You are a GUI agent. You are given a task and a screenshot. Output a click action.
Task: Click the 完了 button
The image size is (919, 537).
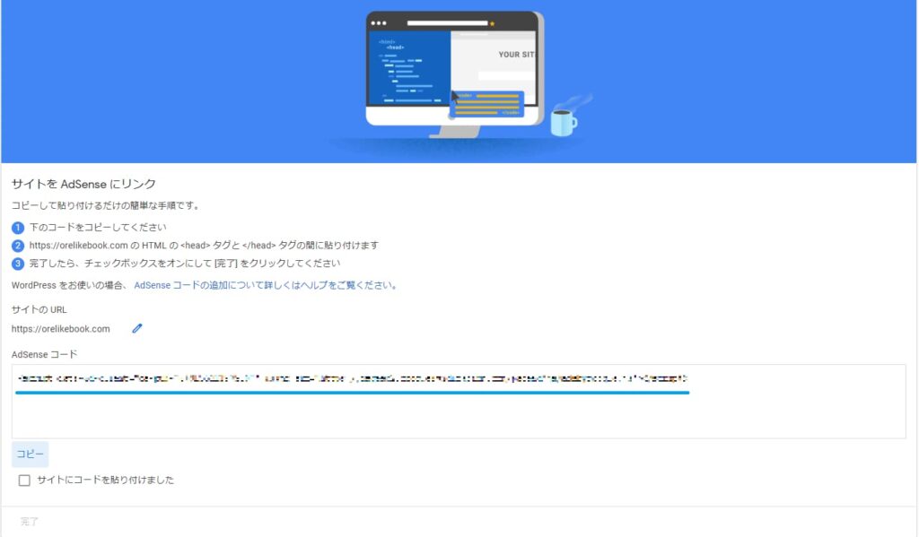tap(30, 521)
